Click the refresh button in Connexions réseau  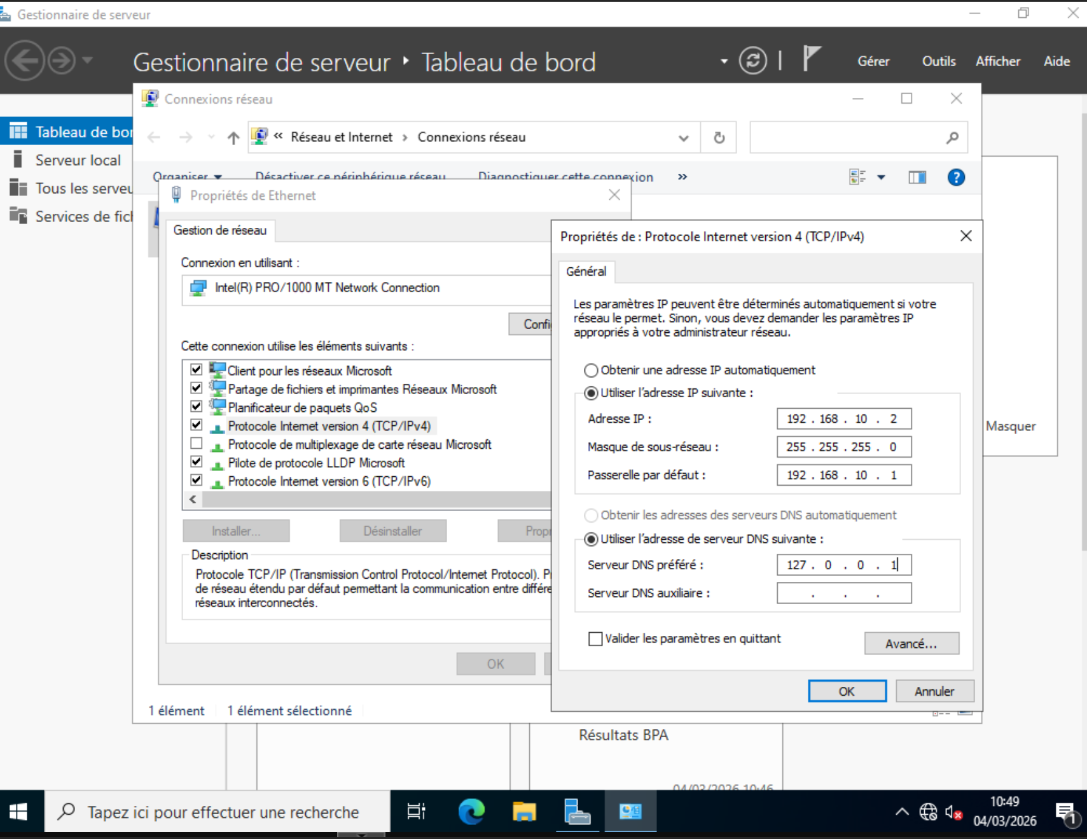pos(719,137)
